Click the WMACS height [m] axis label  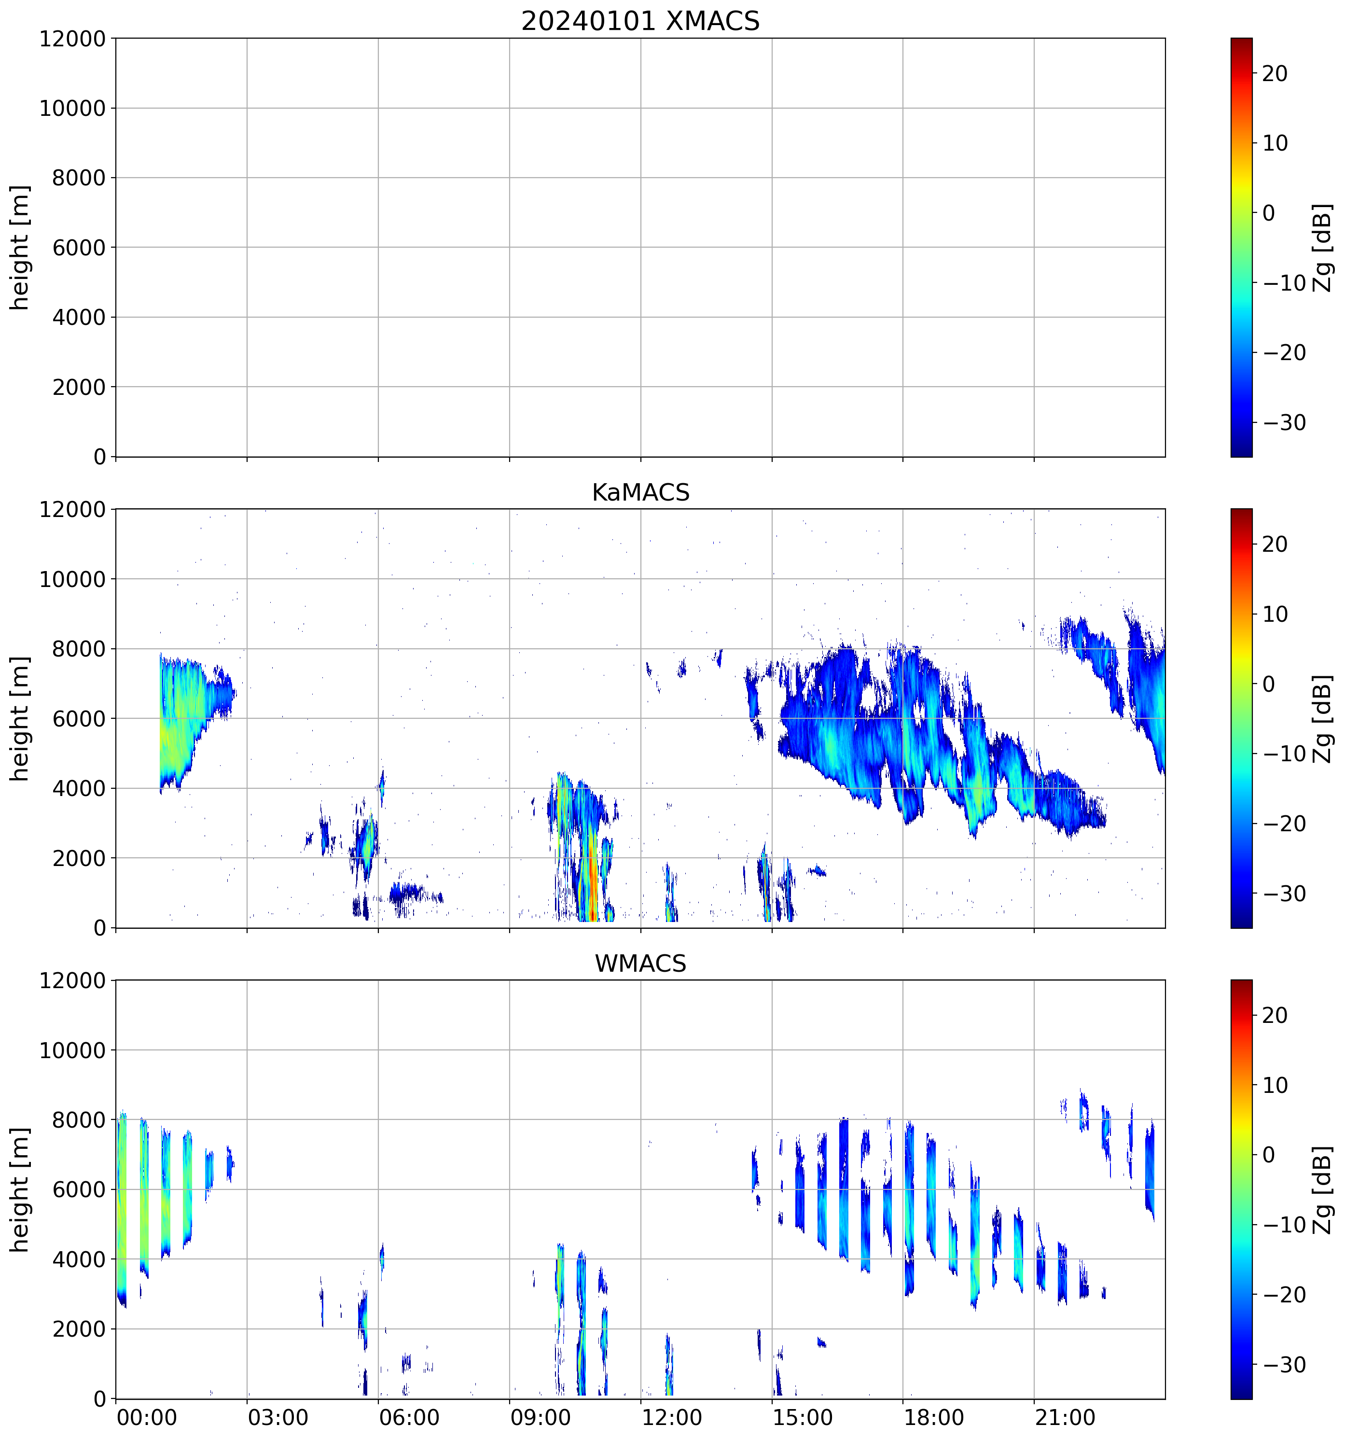click(20, 1188)
